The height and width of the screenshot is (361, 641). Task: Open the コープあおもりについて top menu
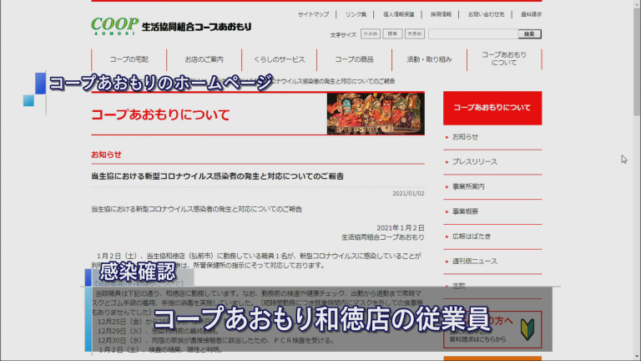coord(504,59)
